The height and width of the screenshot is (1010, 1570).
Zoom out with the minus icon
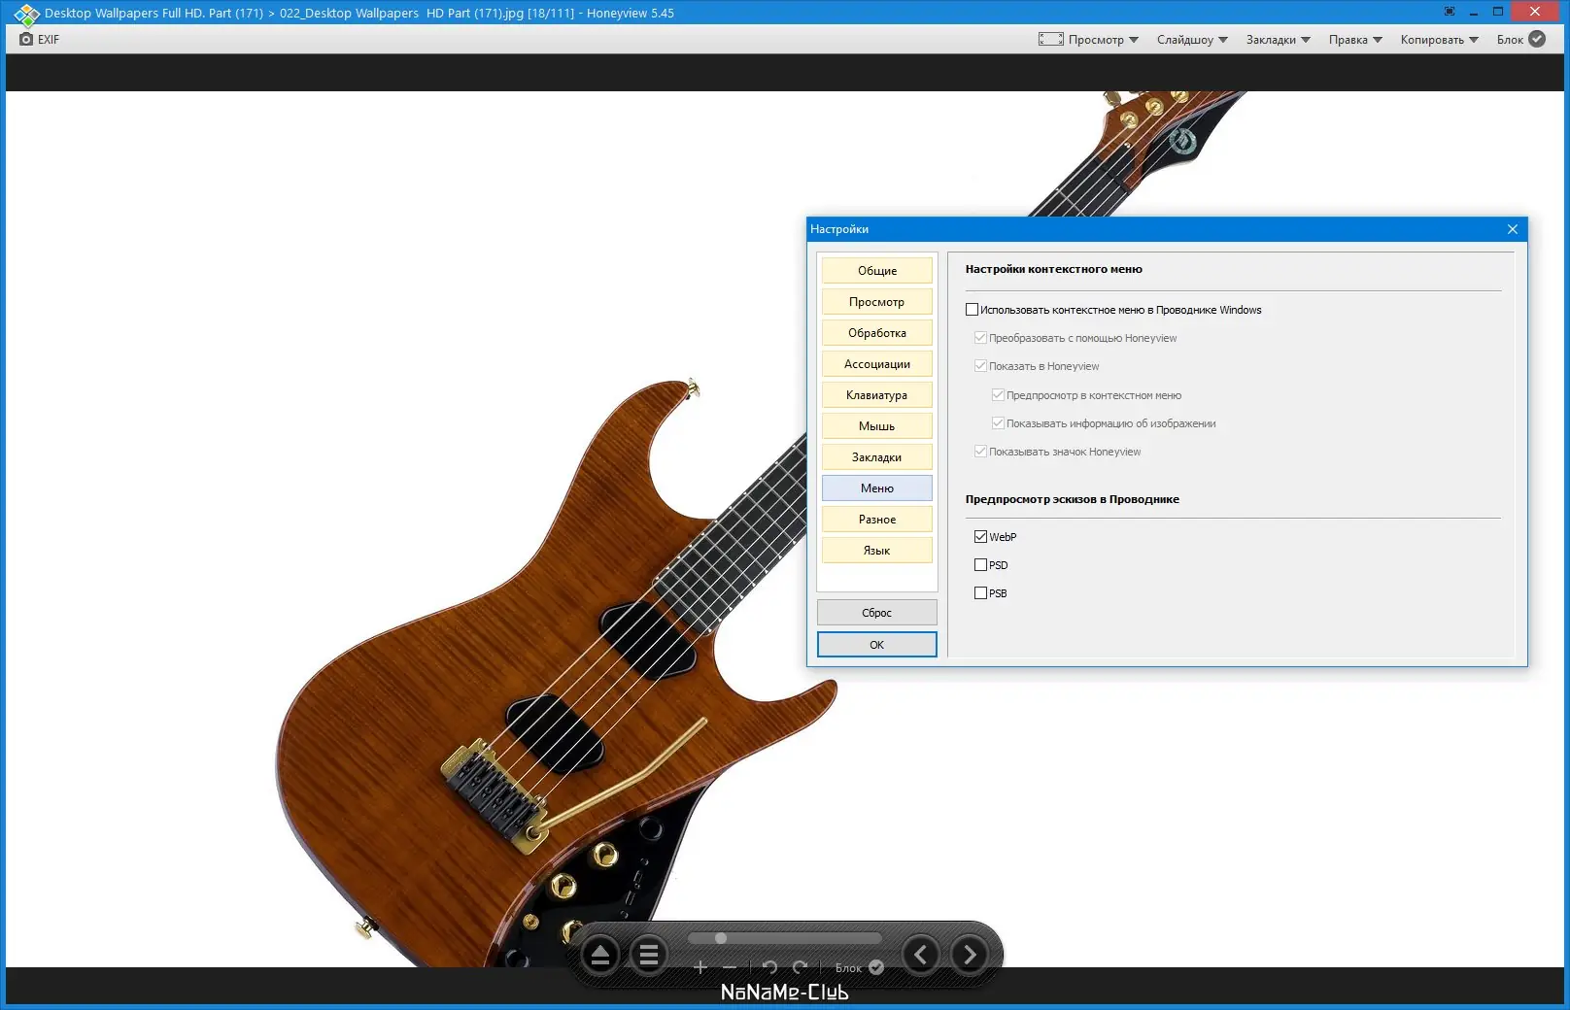(x=730, y=967)
